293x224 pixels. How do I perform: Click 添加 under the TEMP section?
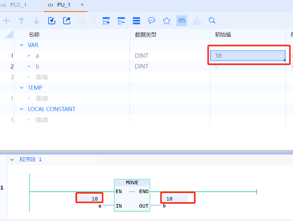pos(42,99)
